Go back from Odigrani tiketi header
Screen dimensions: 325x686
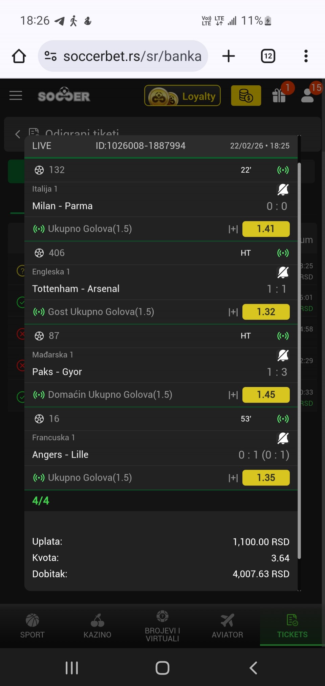coord(18,134)
